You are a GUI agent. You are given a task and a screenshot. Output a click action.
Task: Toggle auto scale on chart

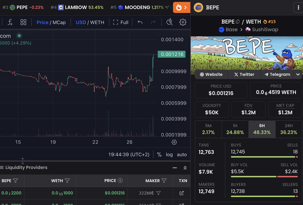pyautogui.click(x=182, y=155)
